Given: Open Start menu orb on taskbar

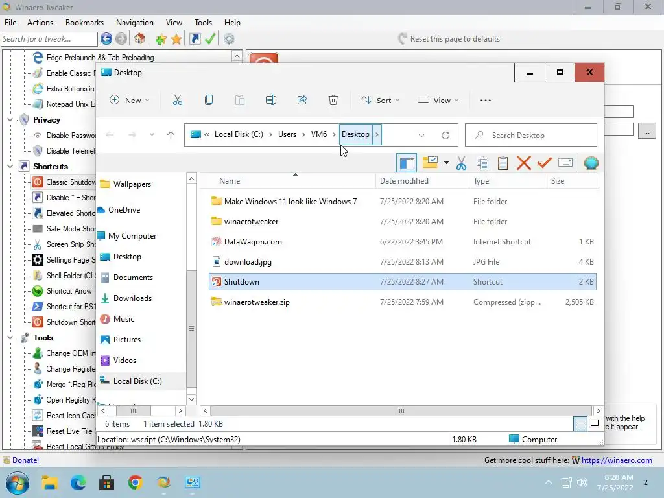Looking at the screenshot, I should (x=18, y=482).
